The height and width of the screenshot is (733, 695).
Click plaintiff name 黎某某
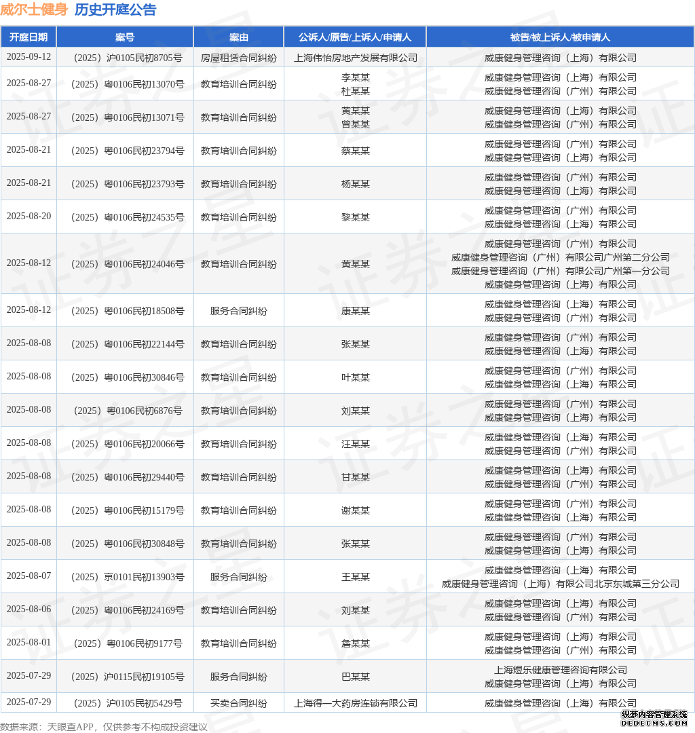point(355,217)
